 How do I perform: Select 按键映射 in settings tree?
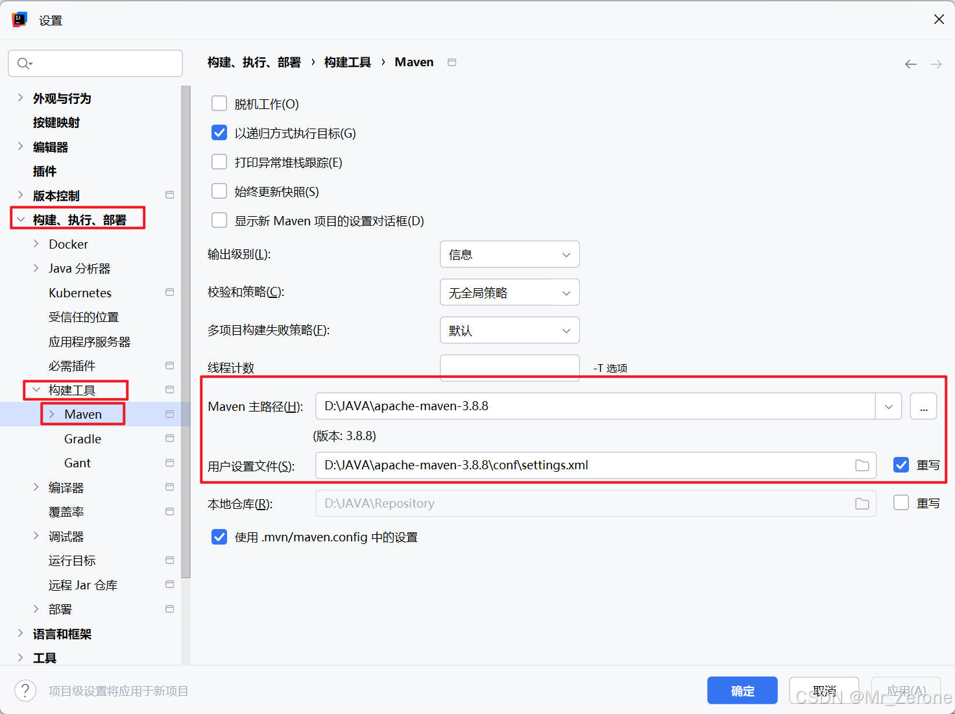(56, 123)
